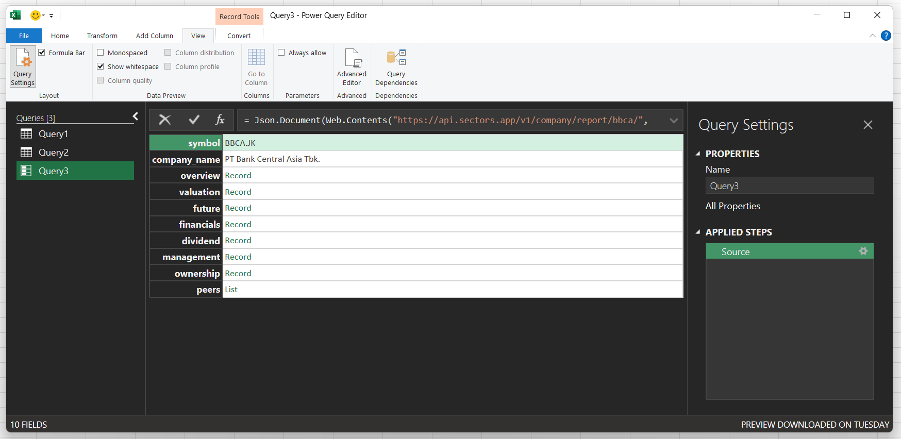The height and width of the screenshot is (439, 901).
Task: Select the ownership field name
Action: [x=186, y=274]
